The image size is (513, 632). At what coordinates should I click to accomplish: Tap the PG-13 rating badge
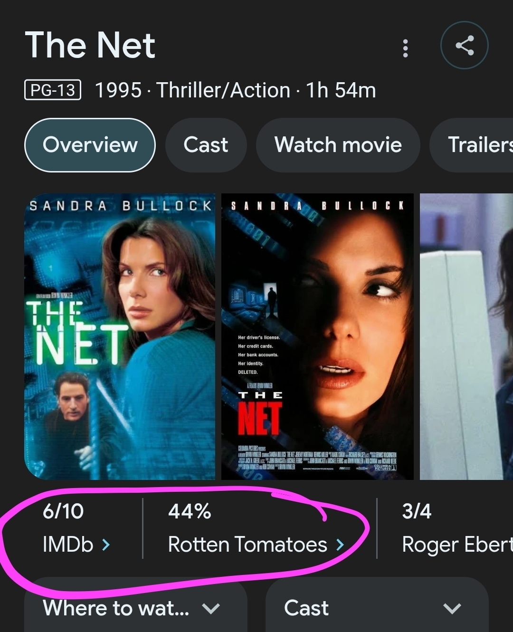tap(53, 90)
